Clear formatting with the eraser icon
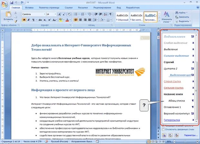 coord(69,14)
